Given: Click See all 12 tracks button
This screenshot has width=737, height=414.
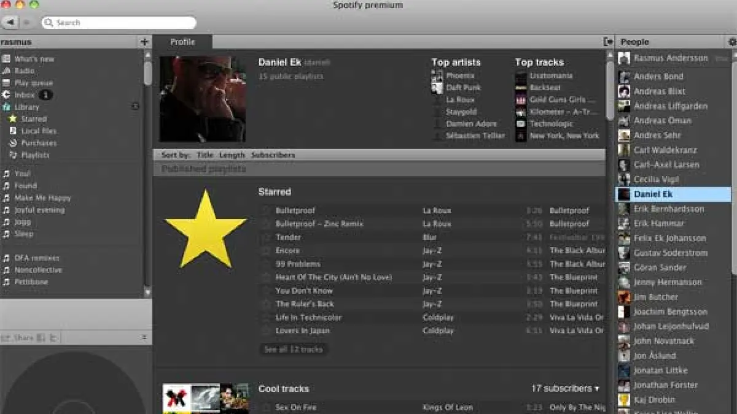Looking at the screenshot, I should click(x=293, y=349).
